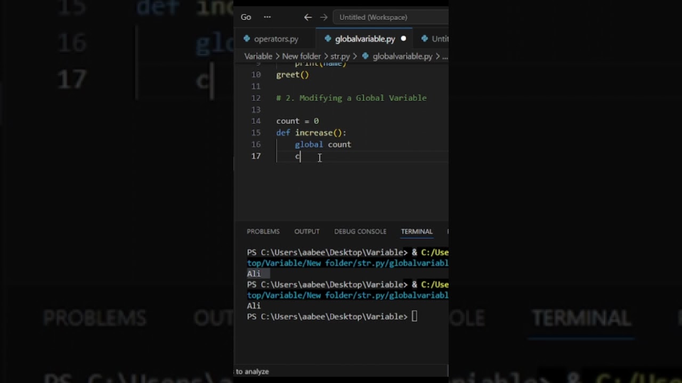Click the New folder breadcrumb
The width and height of the screenshot is (682, 383).
coord(302,56)
